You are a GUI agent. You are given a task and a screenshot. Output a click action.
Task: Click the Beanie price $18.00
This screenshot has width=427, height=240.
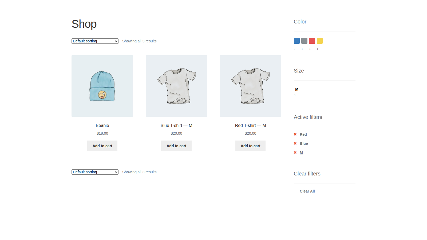(102, 133)
